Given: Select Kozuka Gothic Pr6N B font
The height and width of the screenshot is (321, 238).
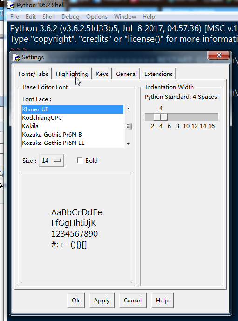Looking at the screenshot, I should click(x=73, y=135).
